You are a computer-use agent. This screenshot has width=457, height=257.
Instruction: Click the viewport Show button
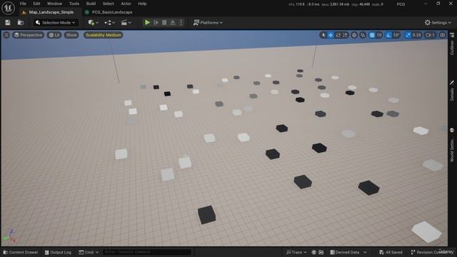[x=71, y=35]
